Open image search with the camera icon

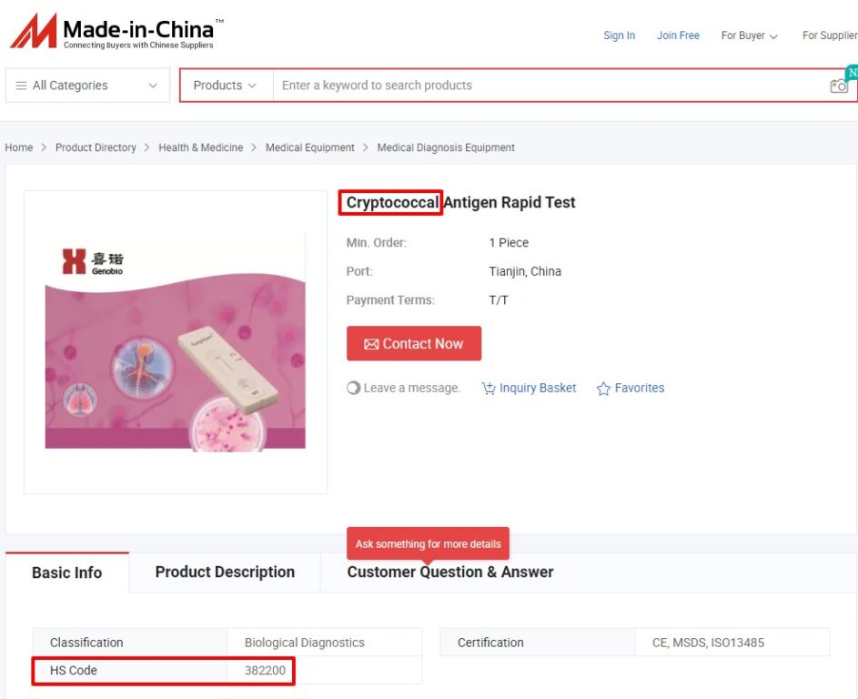point(839,86)
